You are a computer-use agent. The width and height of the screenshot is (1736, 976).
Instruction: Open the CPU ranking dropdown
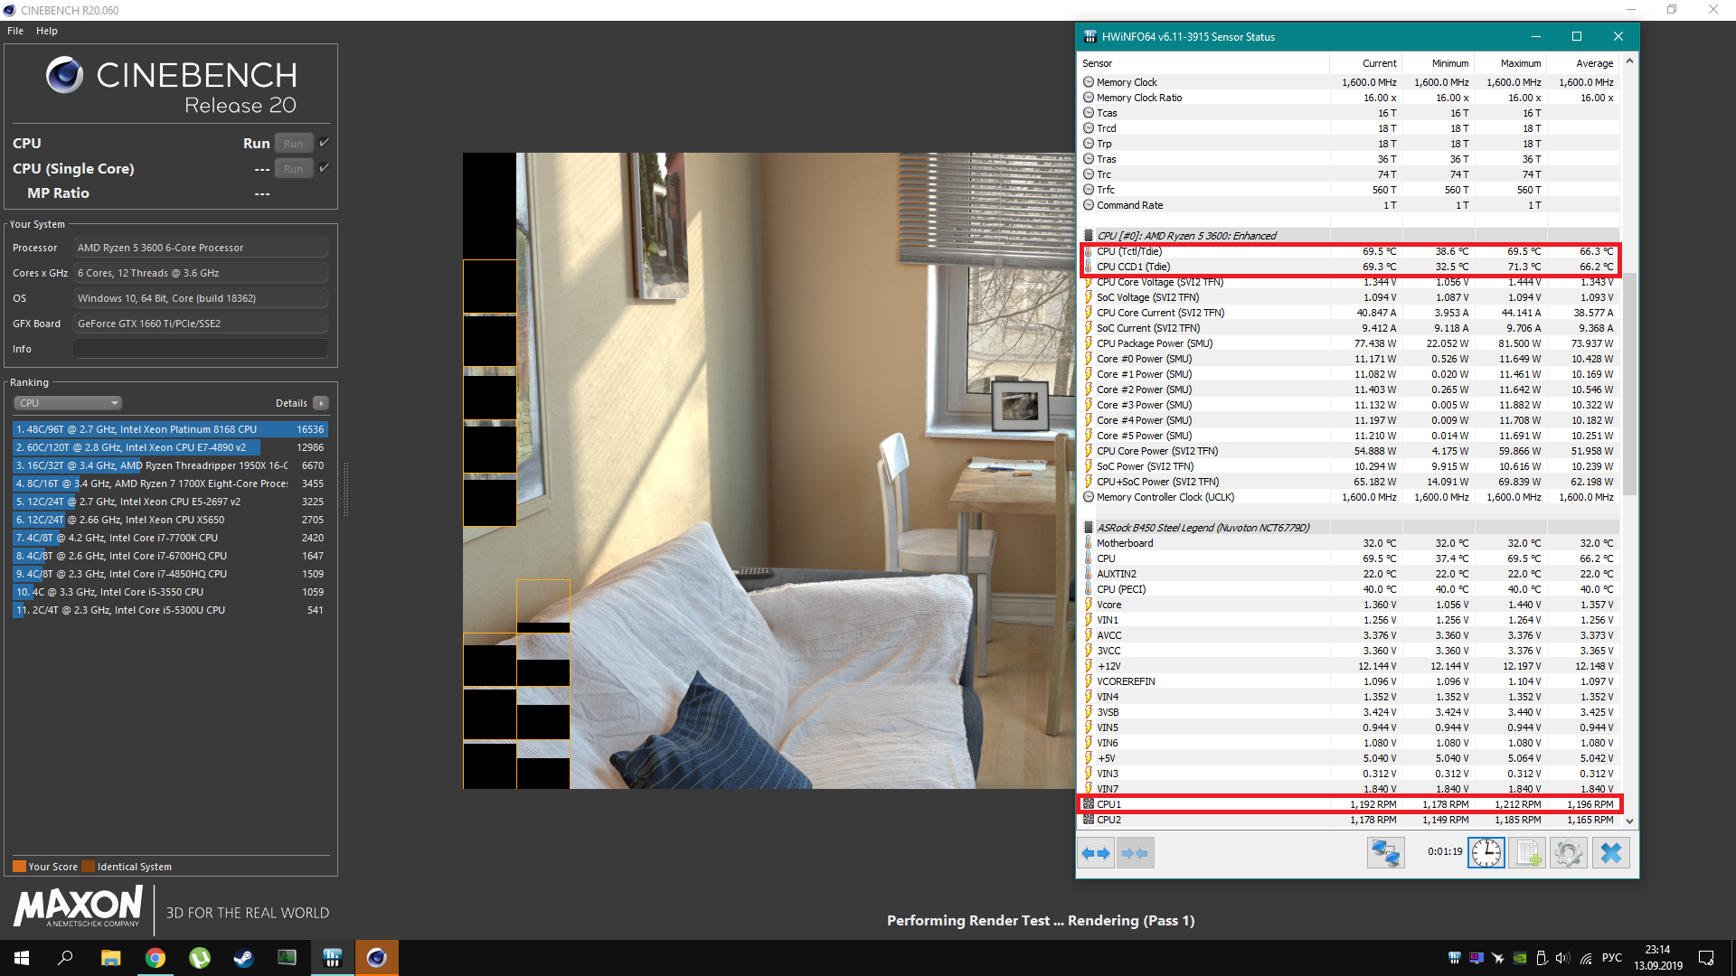point(68,403)
